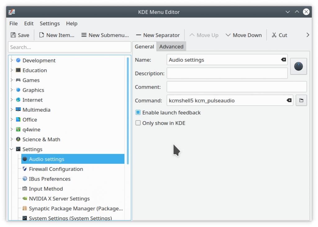Clear the Name field text
Image resolution: width=318 pixels, height=227 pixels.
coord(283,60)
